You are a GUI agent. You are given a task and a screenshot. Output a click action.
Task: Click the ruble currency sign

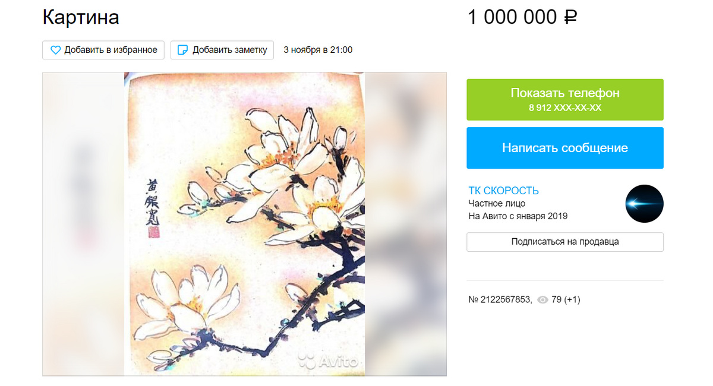coord(570,17)
